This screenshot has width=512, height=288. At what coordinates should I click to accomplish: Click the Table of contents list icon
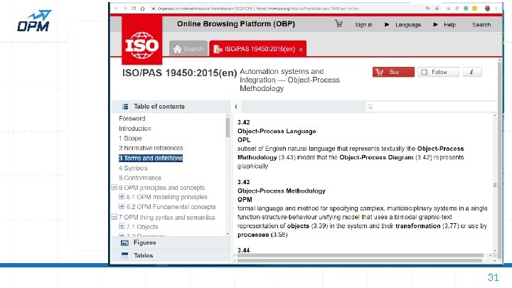click(x=125, y=107)
